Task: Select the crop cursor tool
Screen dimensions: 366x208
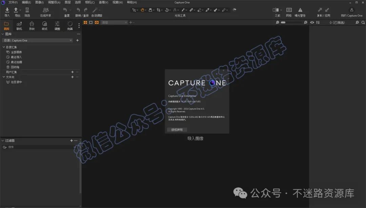Action: (x=159, y=10)
